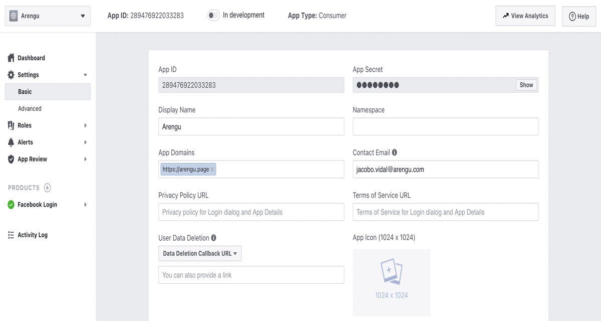Click the Alerts bell icon

click(x=11, y=142)
